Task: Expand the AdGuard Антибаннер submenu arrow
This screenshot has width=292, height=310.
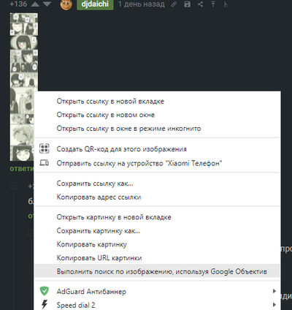Action: [x=274, y=291]
